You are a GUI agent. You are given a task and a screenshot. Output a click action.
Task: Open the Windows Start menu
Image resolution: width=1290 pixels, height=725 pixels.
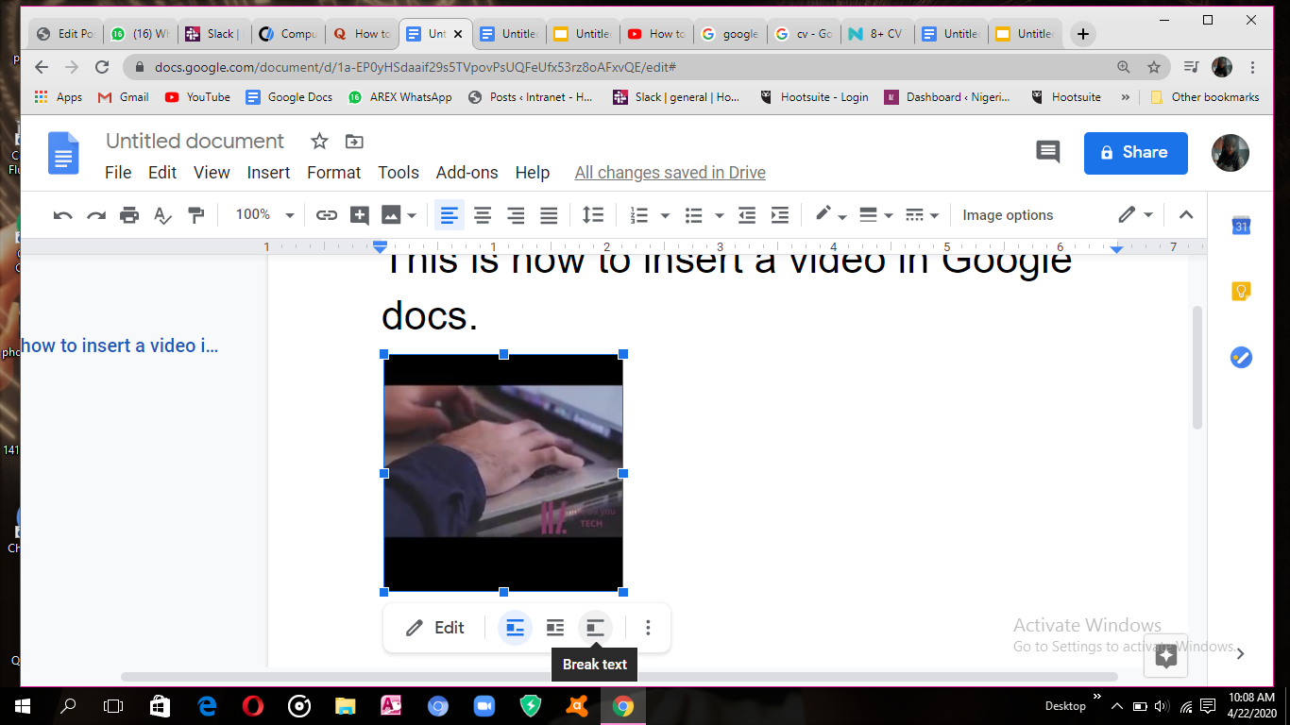(x=23, y=705)
